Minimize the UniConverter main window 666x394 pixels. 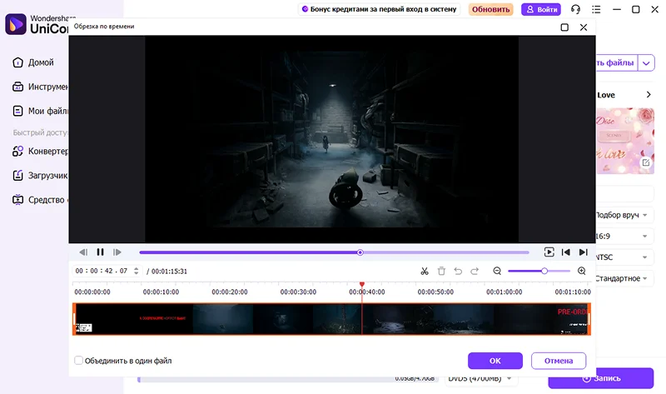(617, 9)
